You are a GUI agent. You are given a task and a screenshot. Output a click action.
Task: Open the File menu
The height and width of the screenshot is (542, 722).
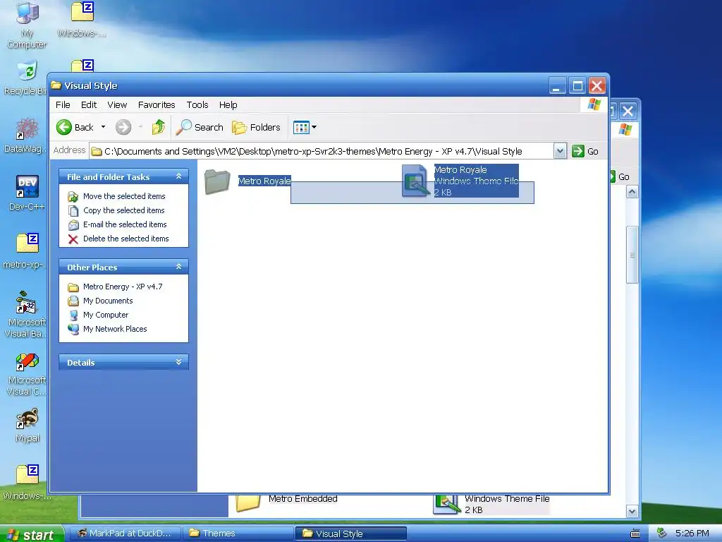63,105
